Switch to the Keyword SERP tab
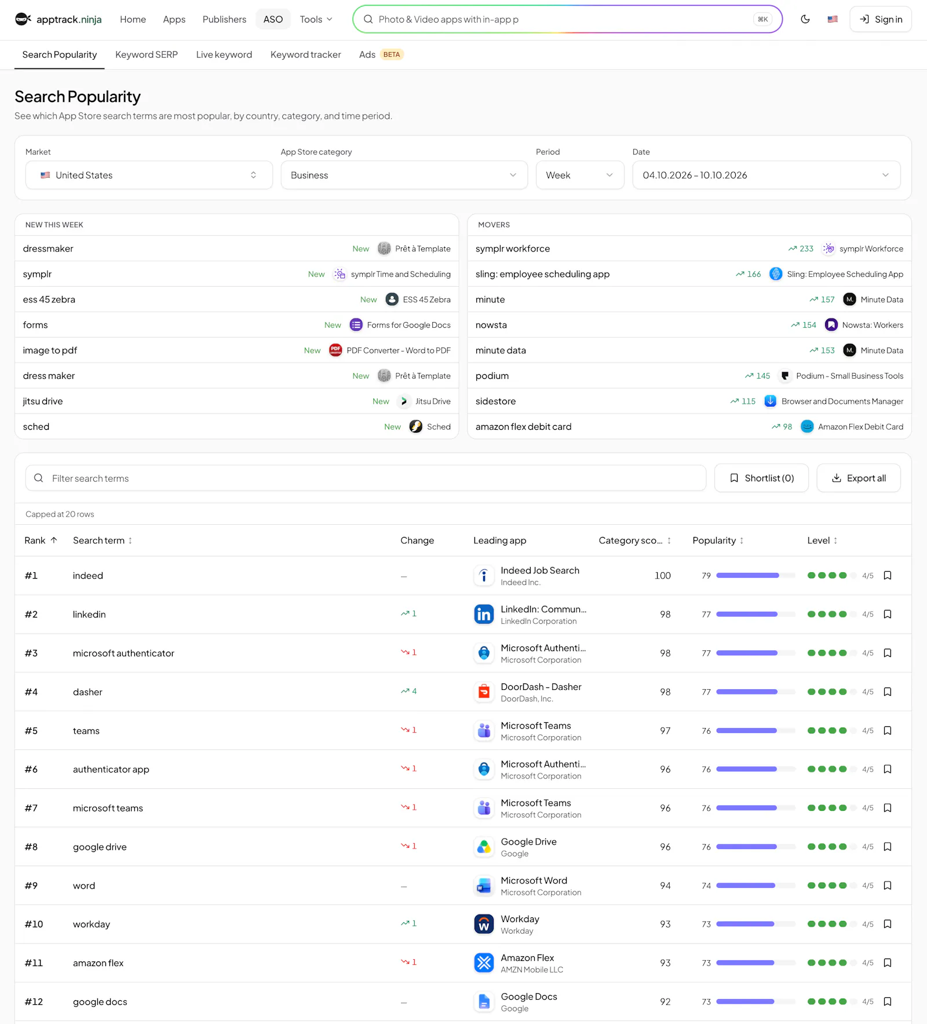Image resolution: width=927 pixels, height=1024 pixels. pos(147,54)
